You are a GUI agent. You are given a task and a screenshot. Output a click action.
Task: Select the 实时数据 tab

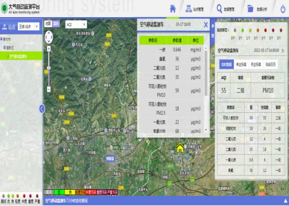click(x=226, y=64)
